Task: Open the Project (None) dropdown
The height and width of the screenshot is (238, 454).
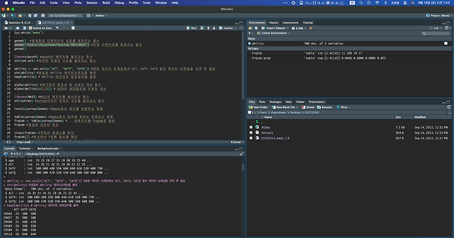Action: click(x=439, y=16)
